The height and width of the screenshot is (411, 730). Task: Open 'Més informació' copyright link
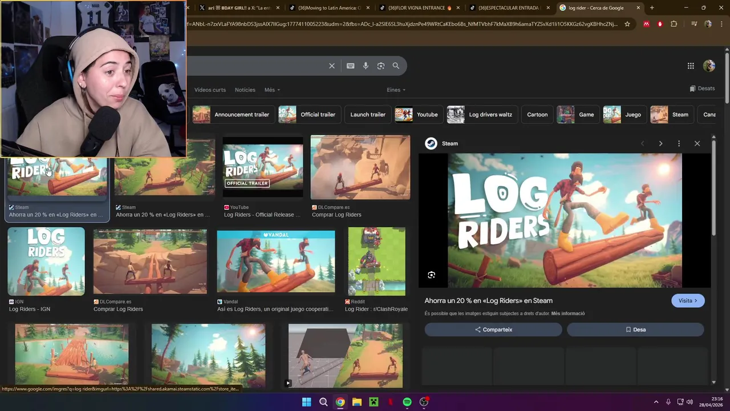(x=568, y=313)
